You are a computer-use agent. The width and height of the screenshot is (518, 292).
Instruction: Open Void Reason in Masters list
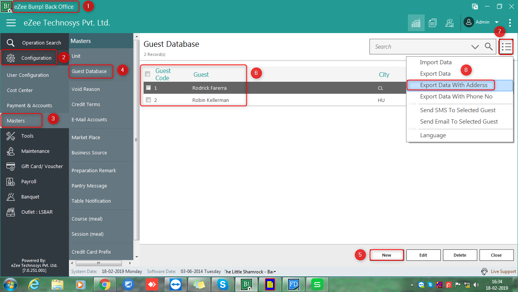pos(86,89)
